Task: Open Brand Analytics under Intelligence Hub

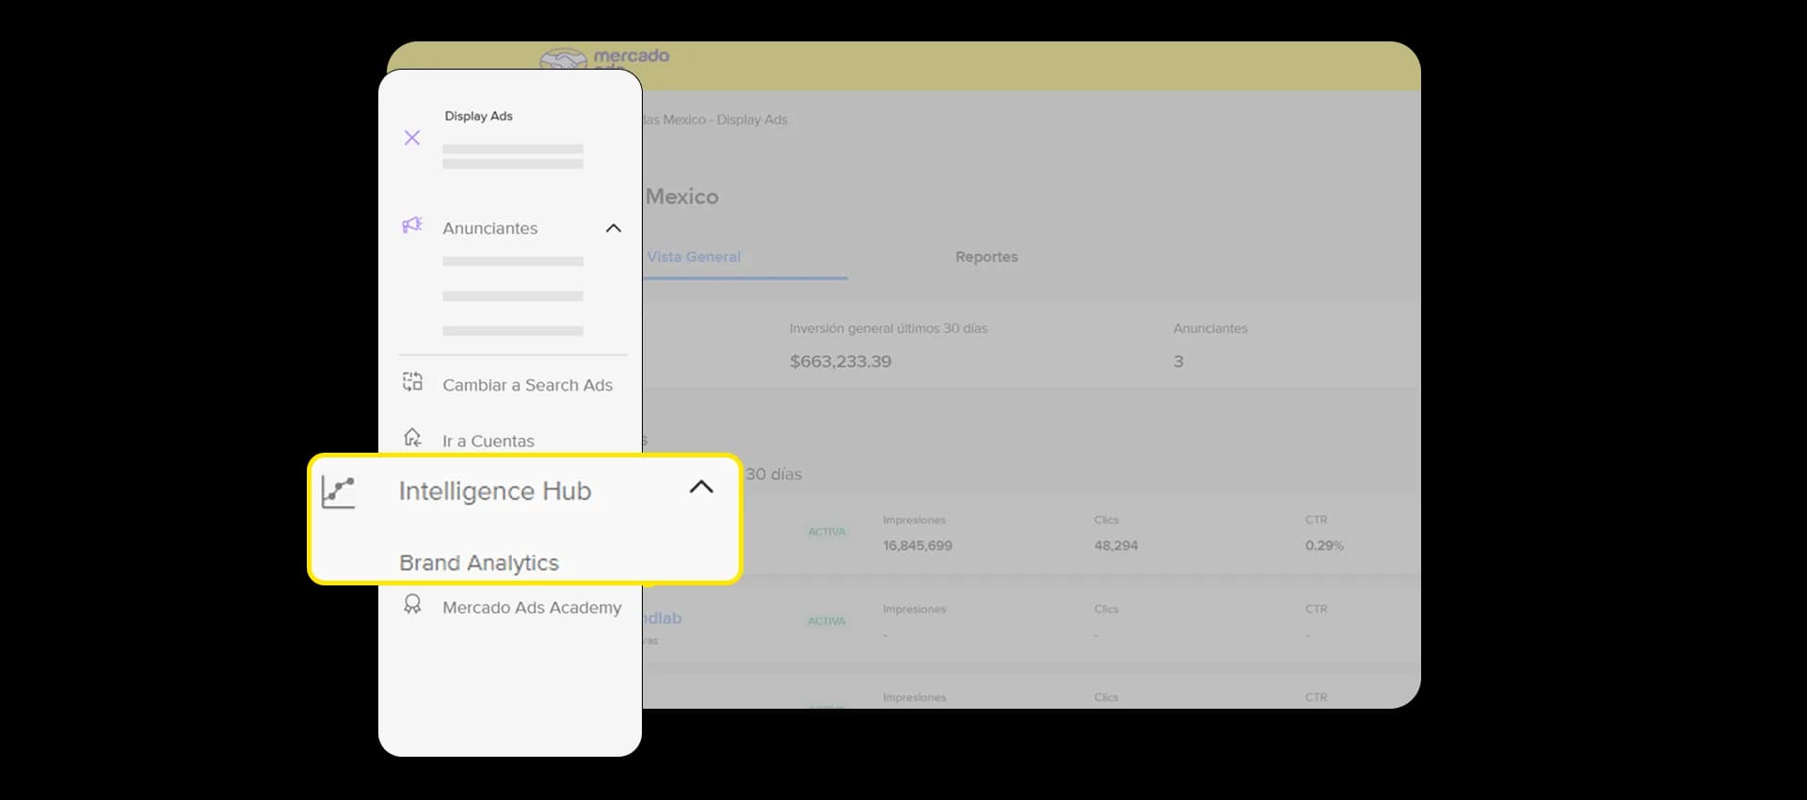Action: pos(479,563)
